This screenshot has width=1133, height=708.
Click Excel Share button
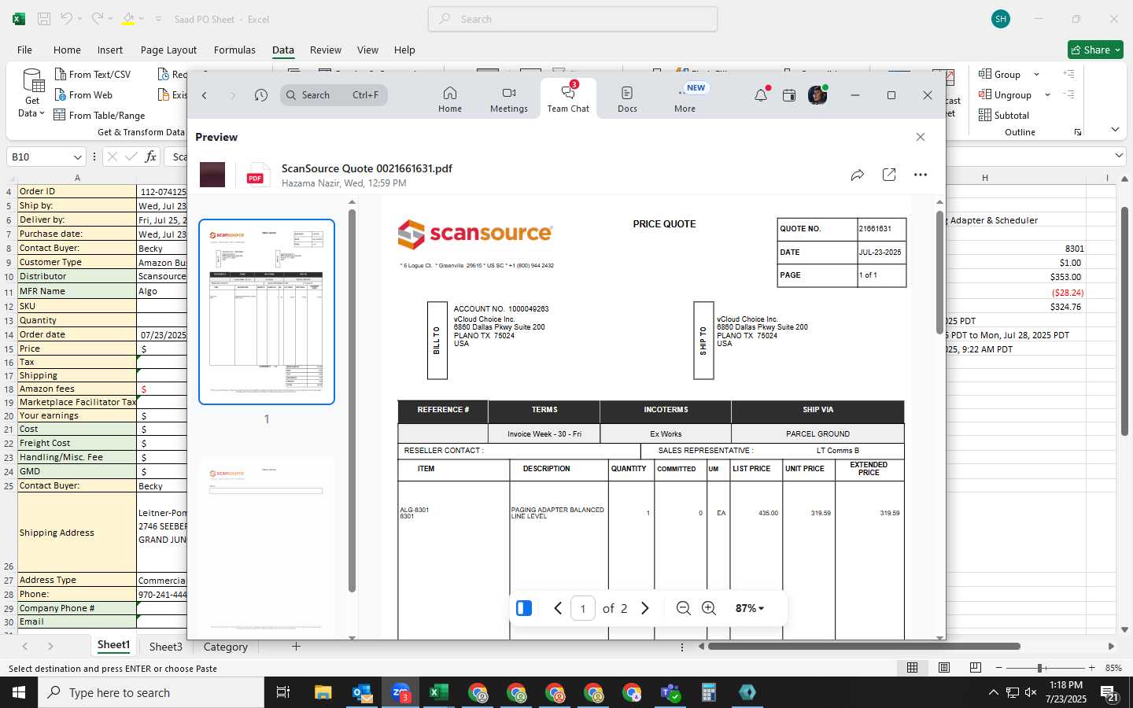click(1095, 50)
